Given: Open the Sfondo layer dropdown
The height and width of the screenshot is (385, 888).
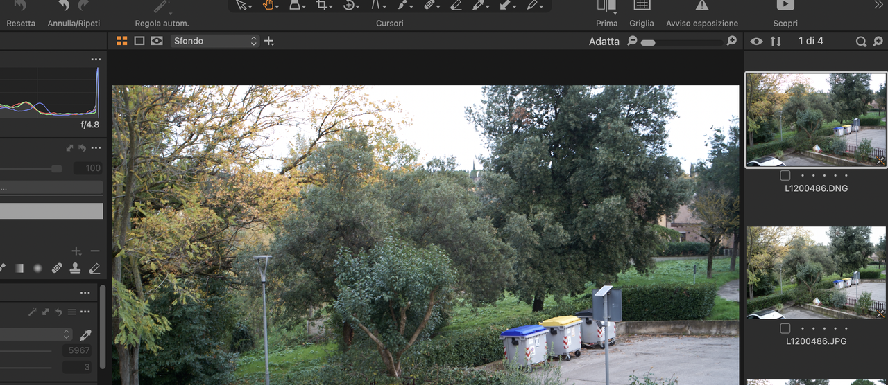Looking at the screenshot, I should point(215,41).
